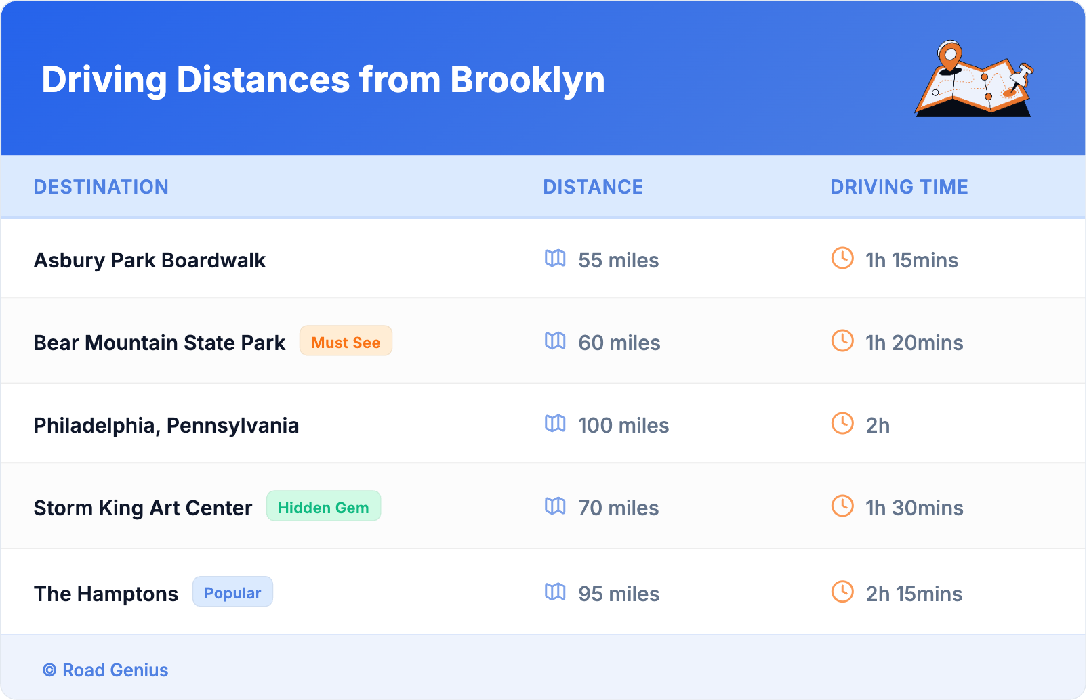Click the Popular tag next to The Hamptons

pos(232,592)
